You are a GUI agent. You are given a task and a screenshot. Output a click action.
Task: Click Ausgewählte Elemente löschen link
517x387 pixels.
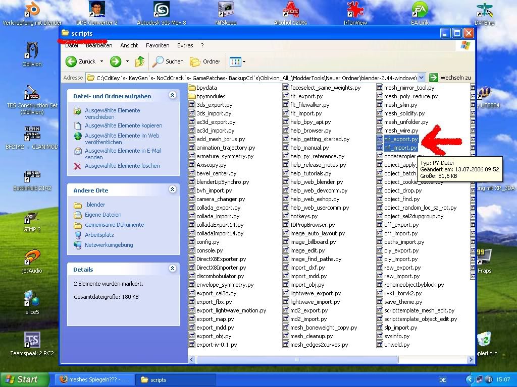(x=122, y=166)
